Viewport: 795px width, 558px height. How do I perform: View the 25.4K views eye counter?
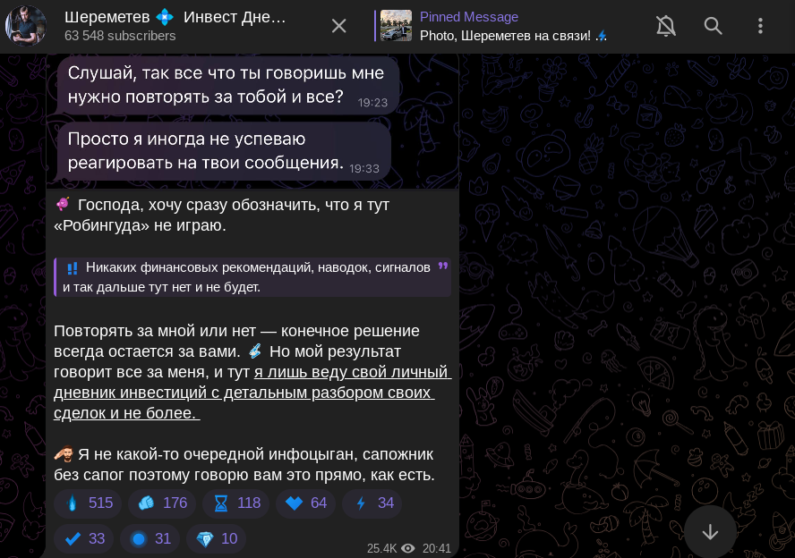tap(390, 548)
